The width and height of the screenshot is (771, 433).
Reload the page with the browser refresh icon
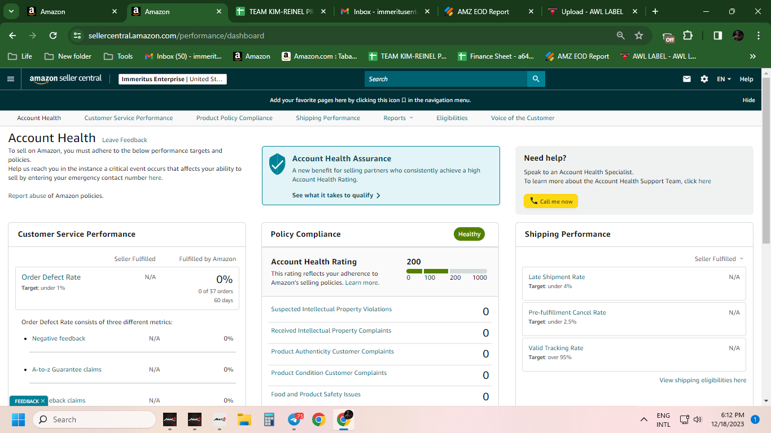pyautogui.click(x=53, y=36)
